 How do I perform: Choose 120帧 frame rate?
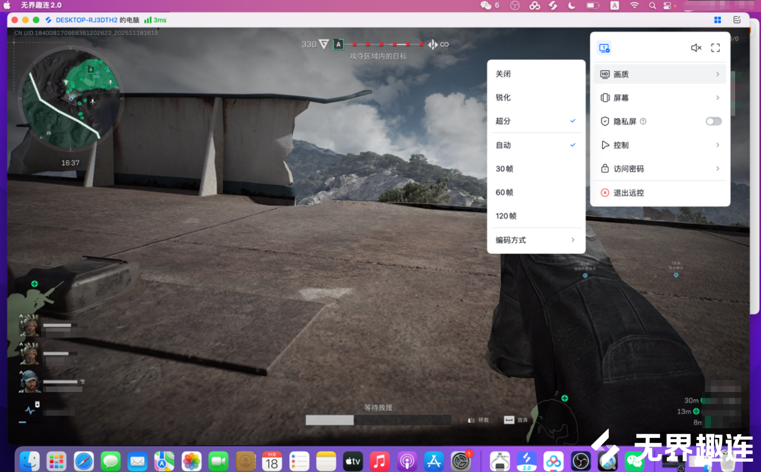pyautogui.click(x=506, y=216)
